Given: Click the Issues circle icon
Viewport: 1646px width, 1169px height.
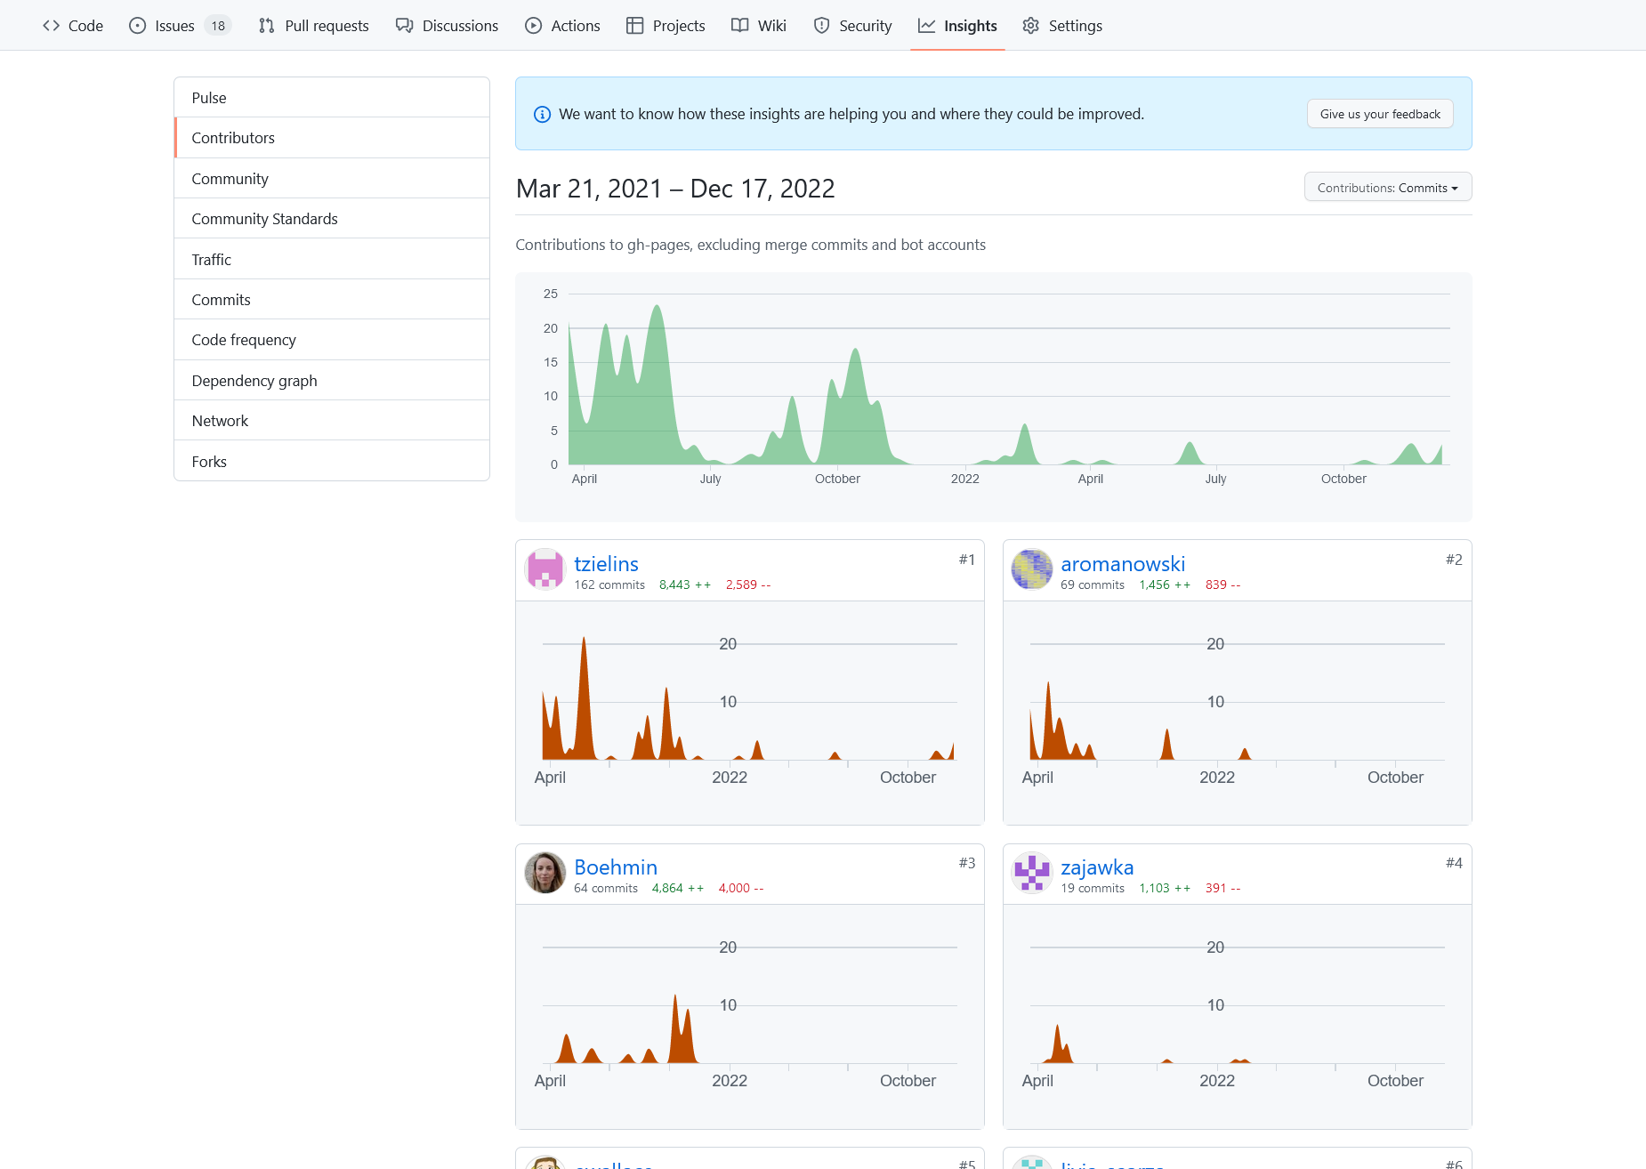Looking at the screenshot, I should (x=137, y=26).
